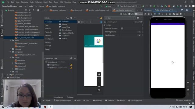Click emulator volume up icon

[149, 14]
